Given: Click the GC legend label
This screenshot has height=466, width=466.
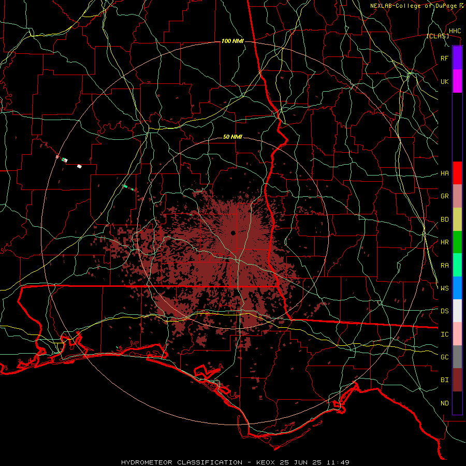Looking at the screenshot, I should tap(445, 357).
